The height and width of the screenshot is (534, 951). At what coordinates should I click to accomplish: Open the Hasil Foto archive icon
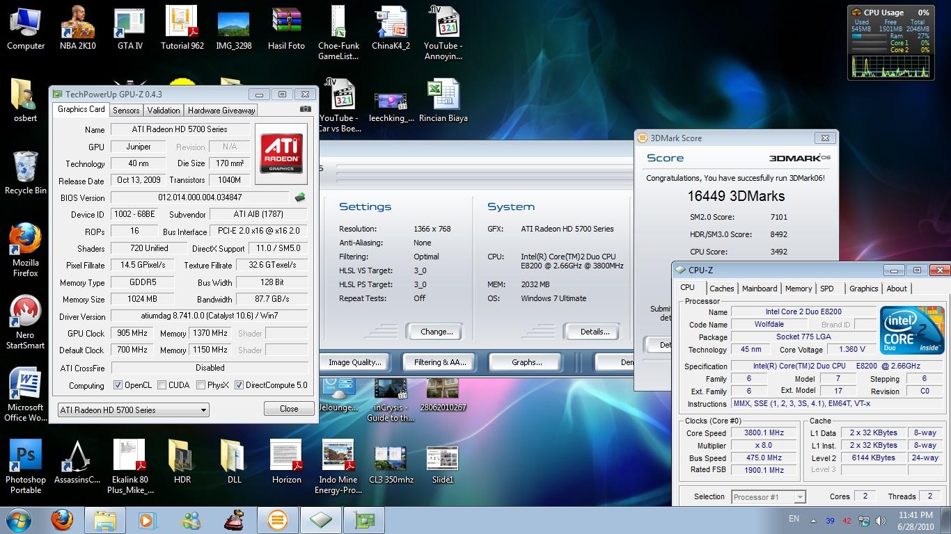pos(286,28)
